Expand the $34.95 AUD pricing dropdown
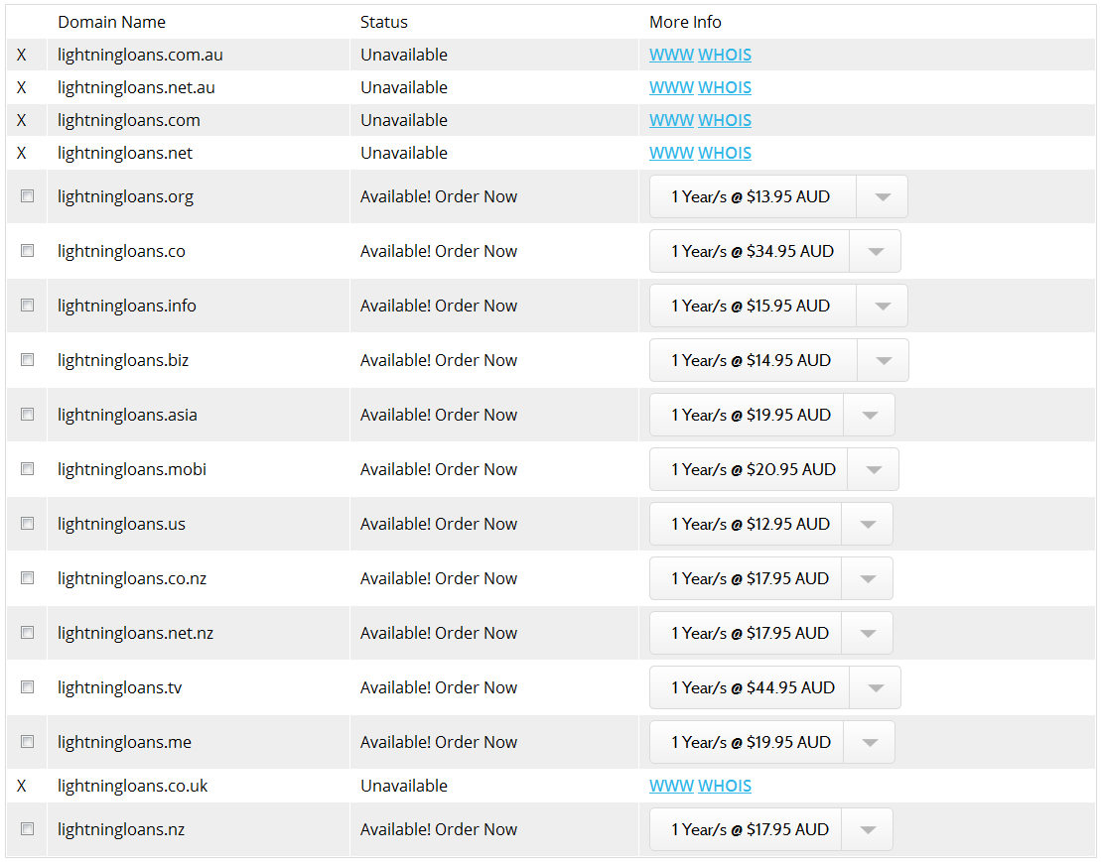Screen dimensions: 1101x862 (x=875, y=251)
